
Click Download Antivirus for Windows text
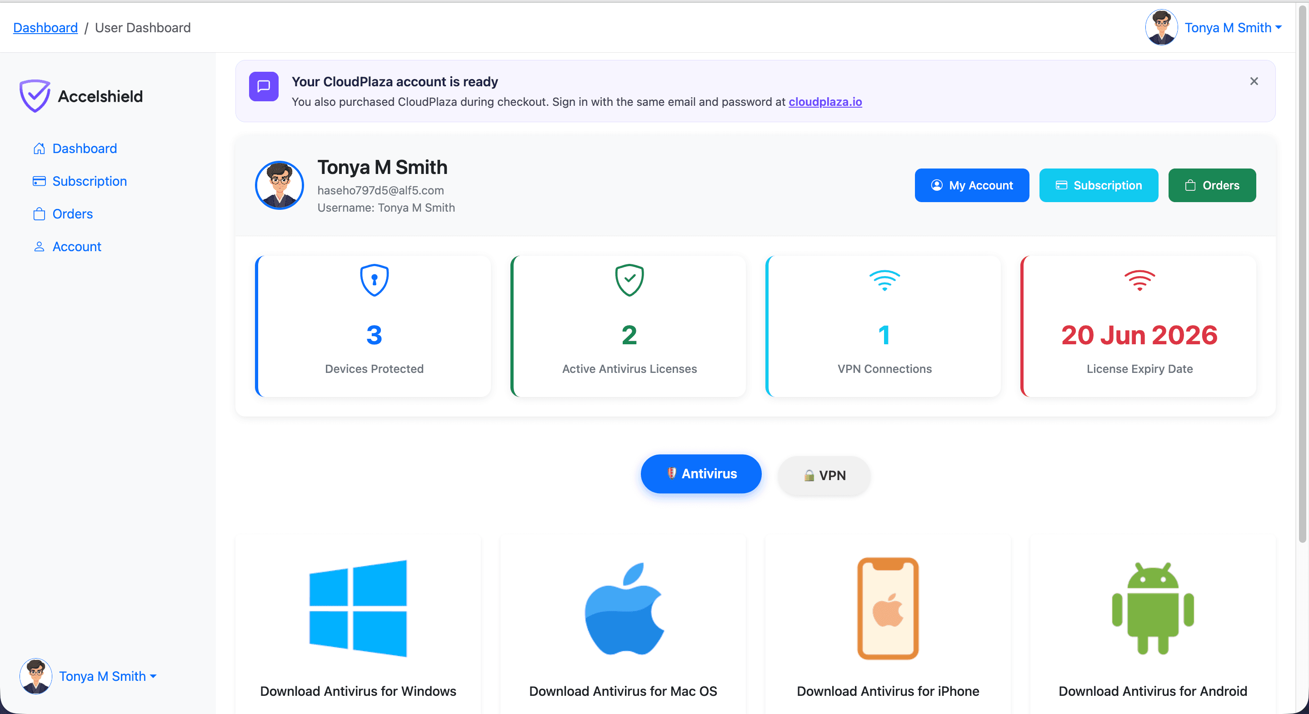click(x=358, y=691)
